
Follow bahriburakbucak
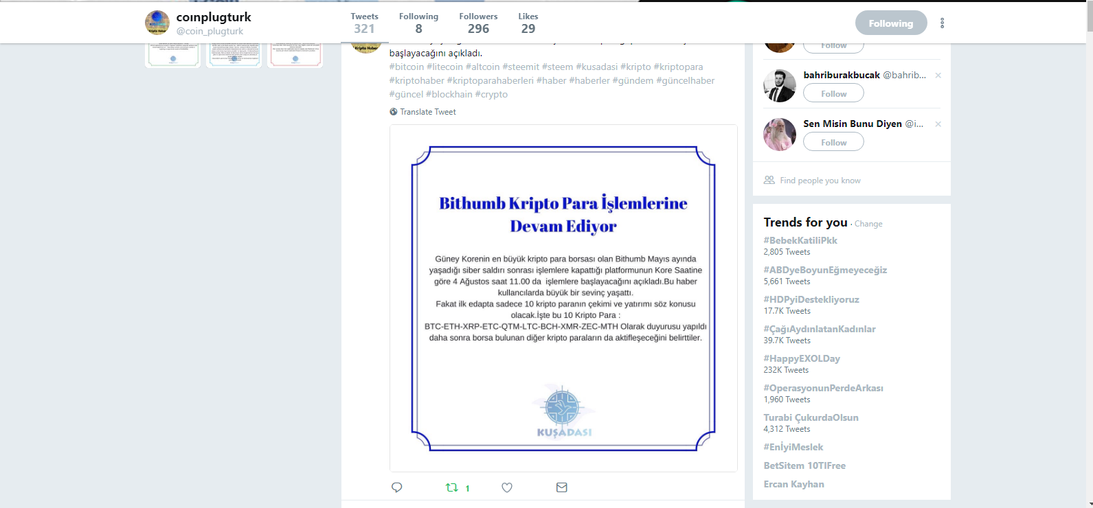[833, 93]
